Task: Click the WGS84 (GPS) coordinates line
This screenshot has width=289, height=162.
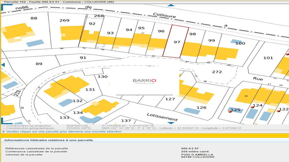Action: 171,128
